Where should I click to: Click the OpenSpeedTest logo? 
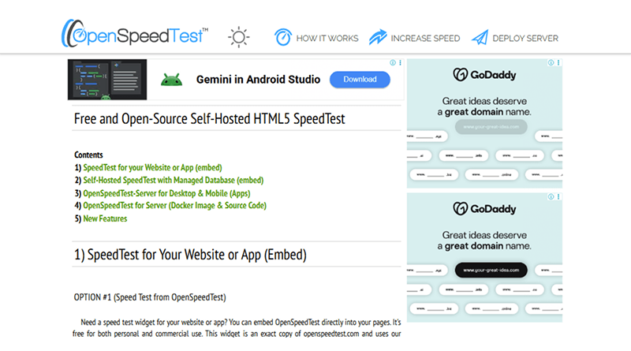coord(134,34)
